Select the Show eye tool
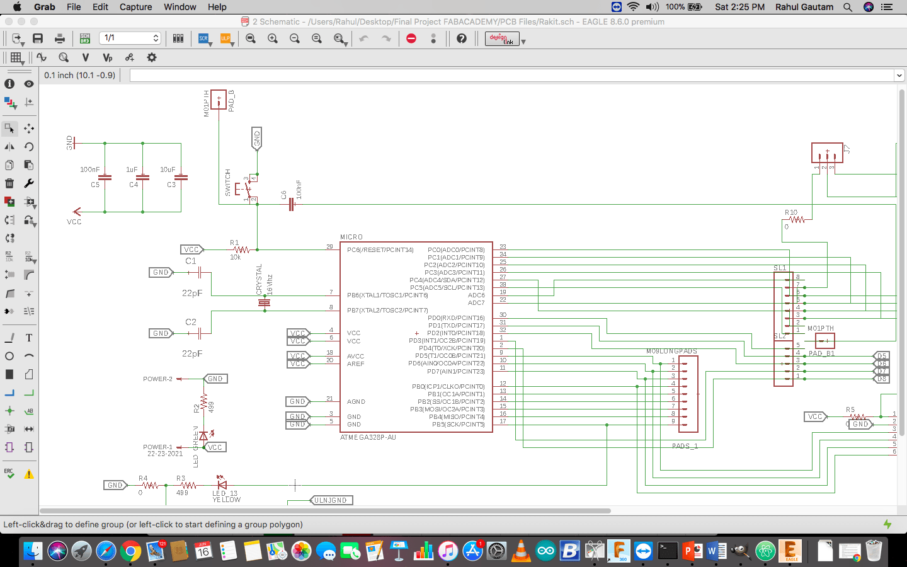Viewport: 907px width, 567px height. (29, 84)
